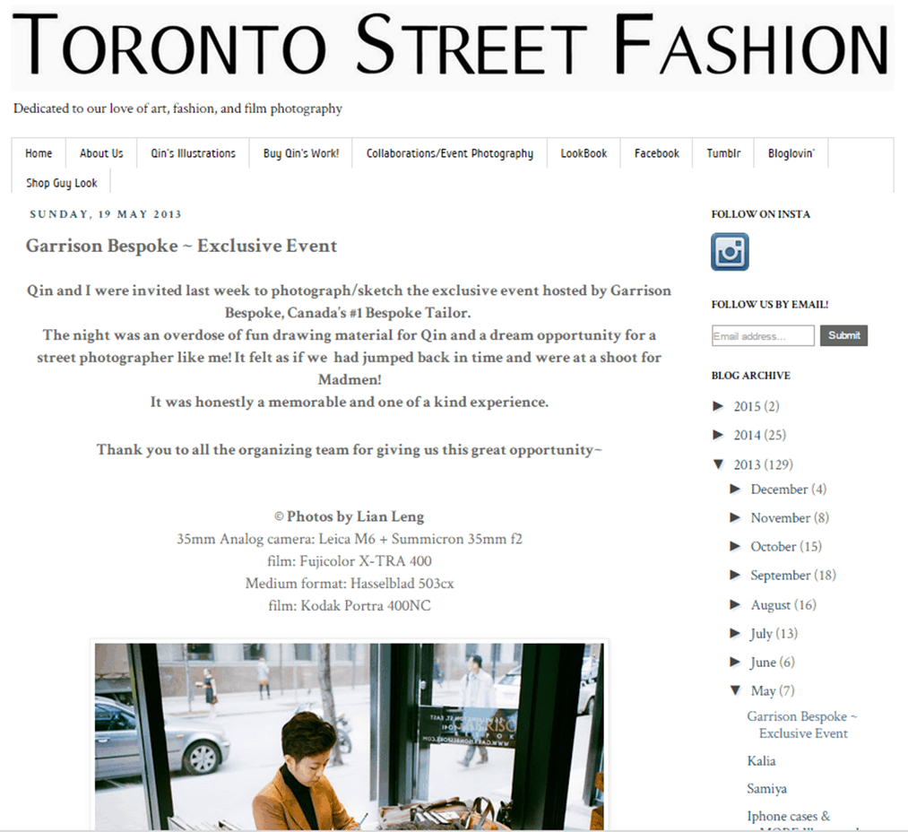
Task: Expand the 2014 archive arrow
Action: pyautogui.click(x=719, y=435)
